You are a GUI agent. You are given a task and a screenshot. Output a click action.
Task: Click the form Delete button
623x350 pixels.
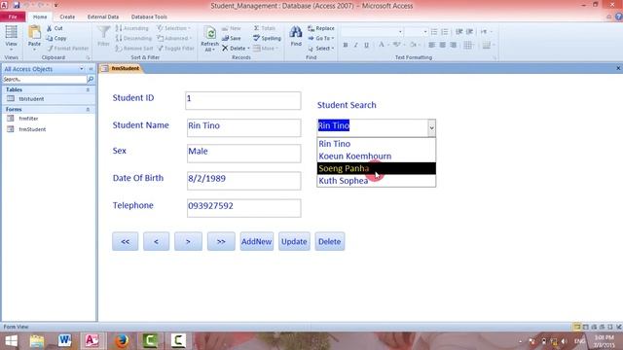pyautogui.click(x=330, y=241)
